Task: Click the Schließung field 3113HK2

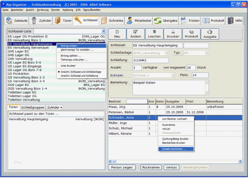Action: [151, 61]
